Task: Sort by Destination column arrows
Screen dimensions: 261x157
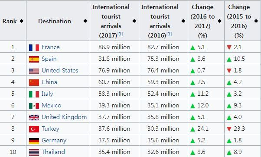Action: pos(85,21)
